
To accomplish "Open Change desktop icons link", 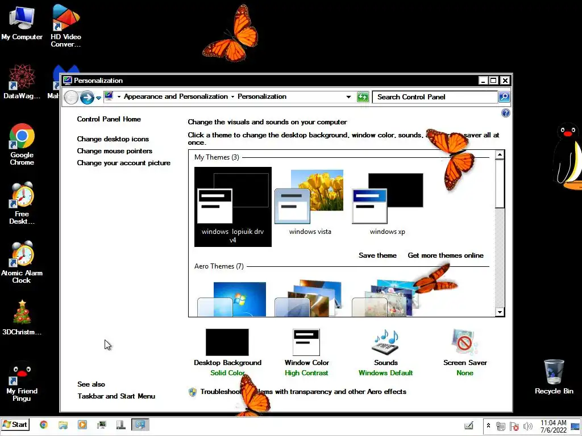I will (113, 139).
